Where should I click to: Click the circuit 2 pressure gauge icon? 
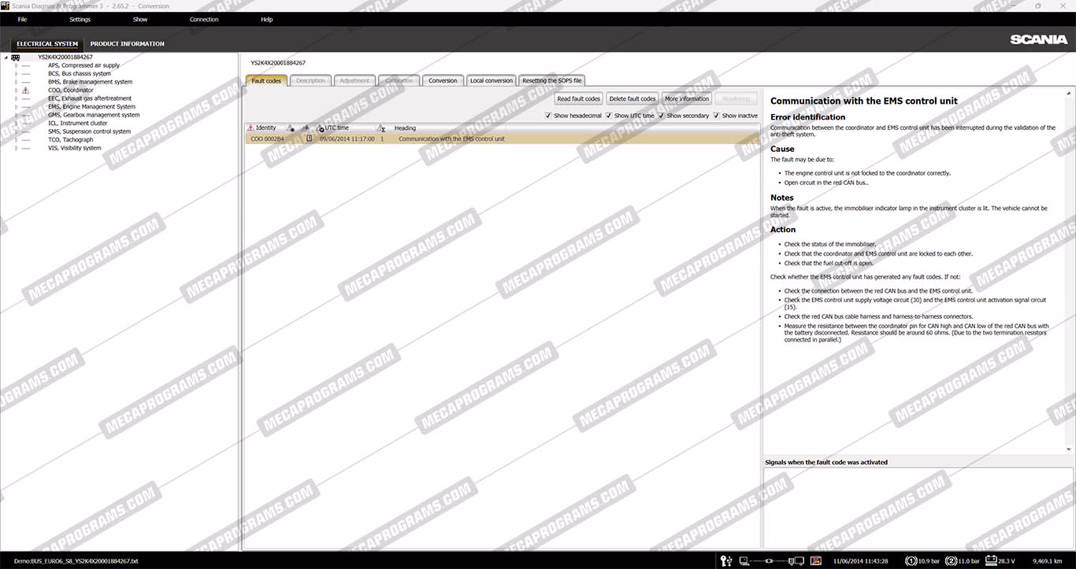(951, 561)
